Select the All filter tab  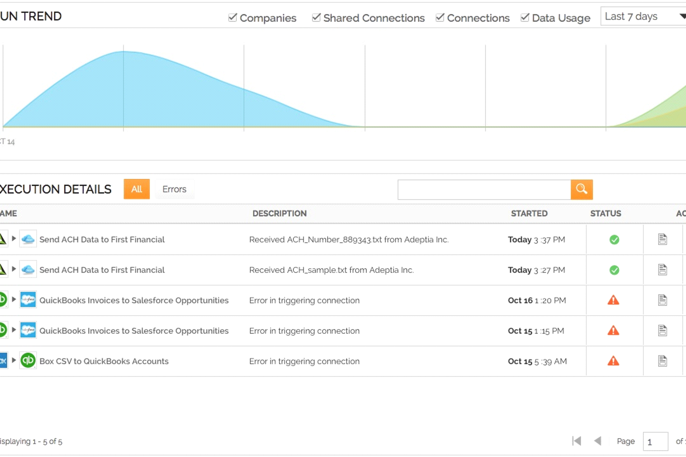(x=136, y=189)
